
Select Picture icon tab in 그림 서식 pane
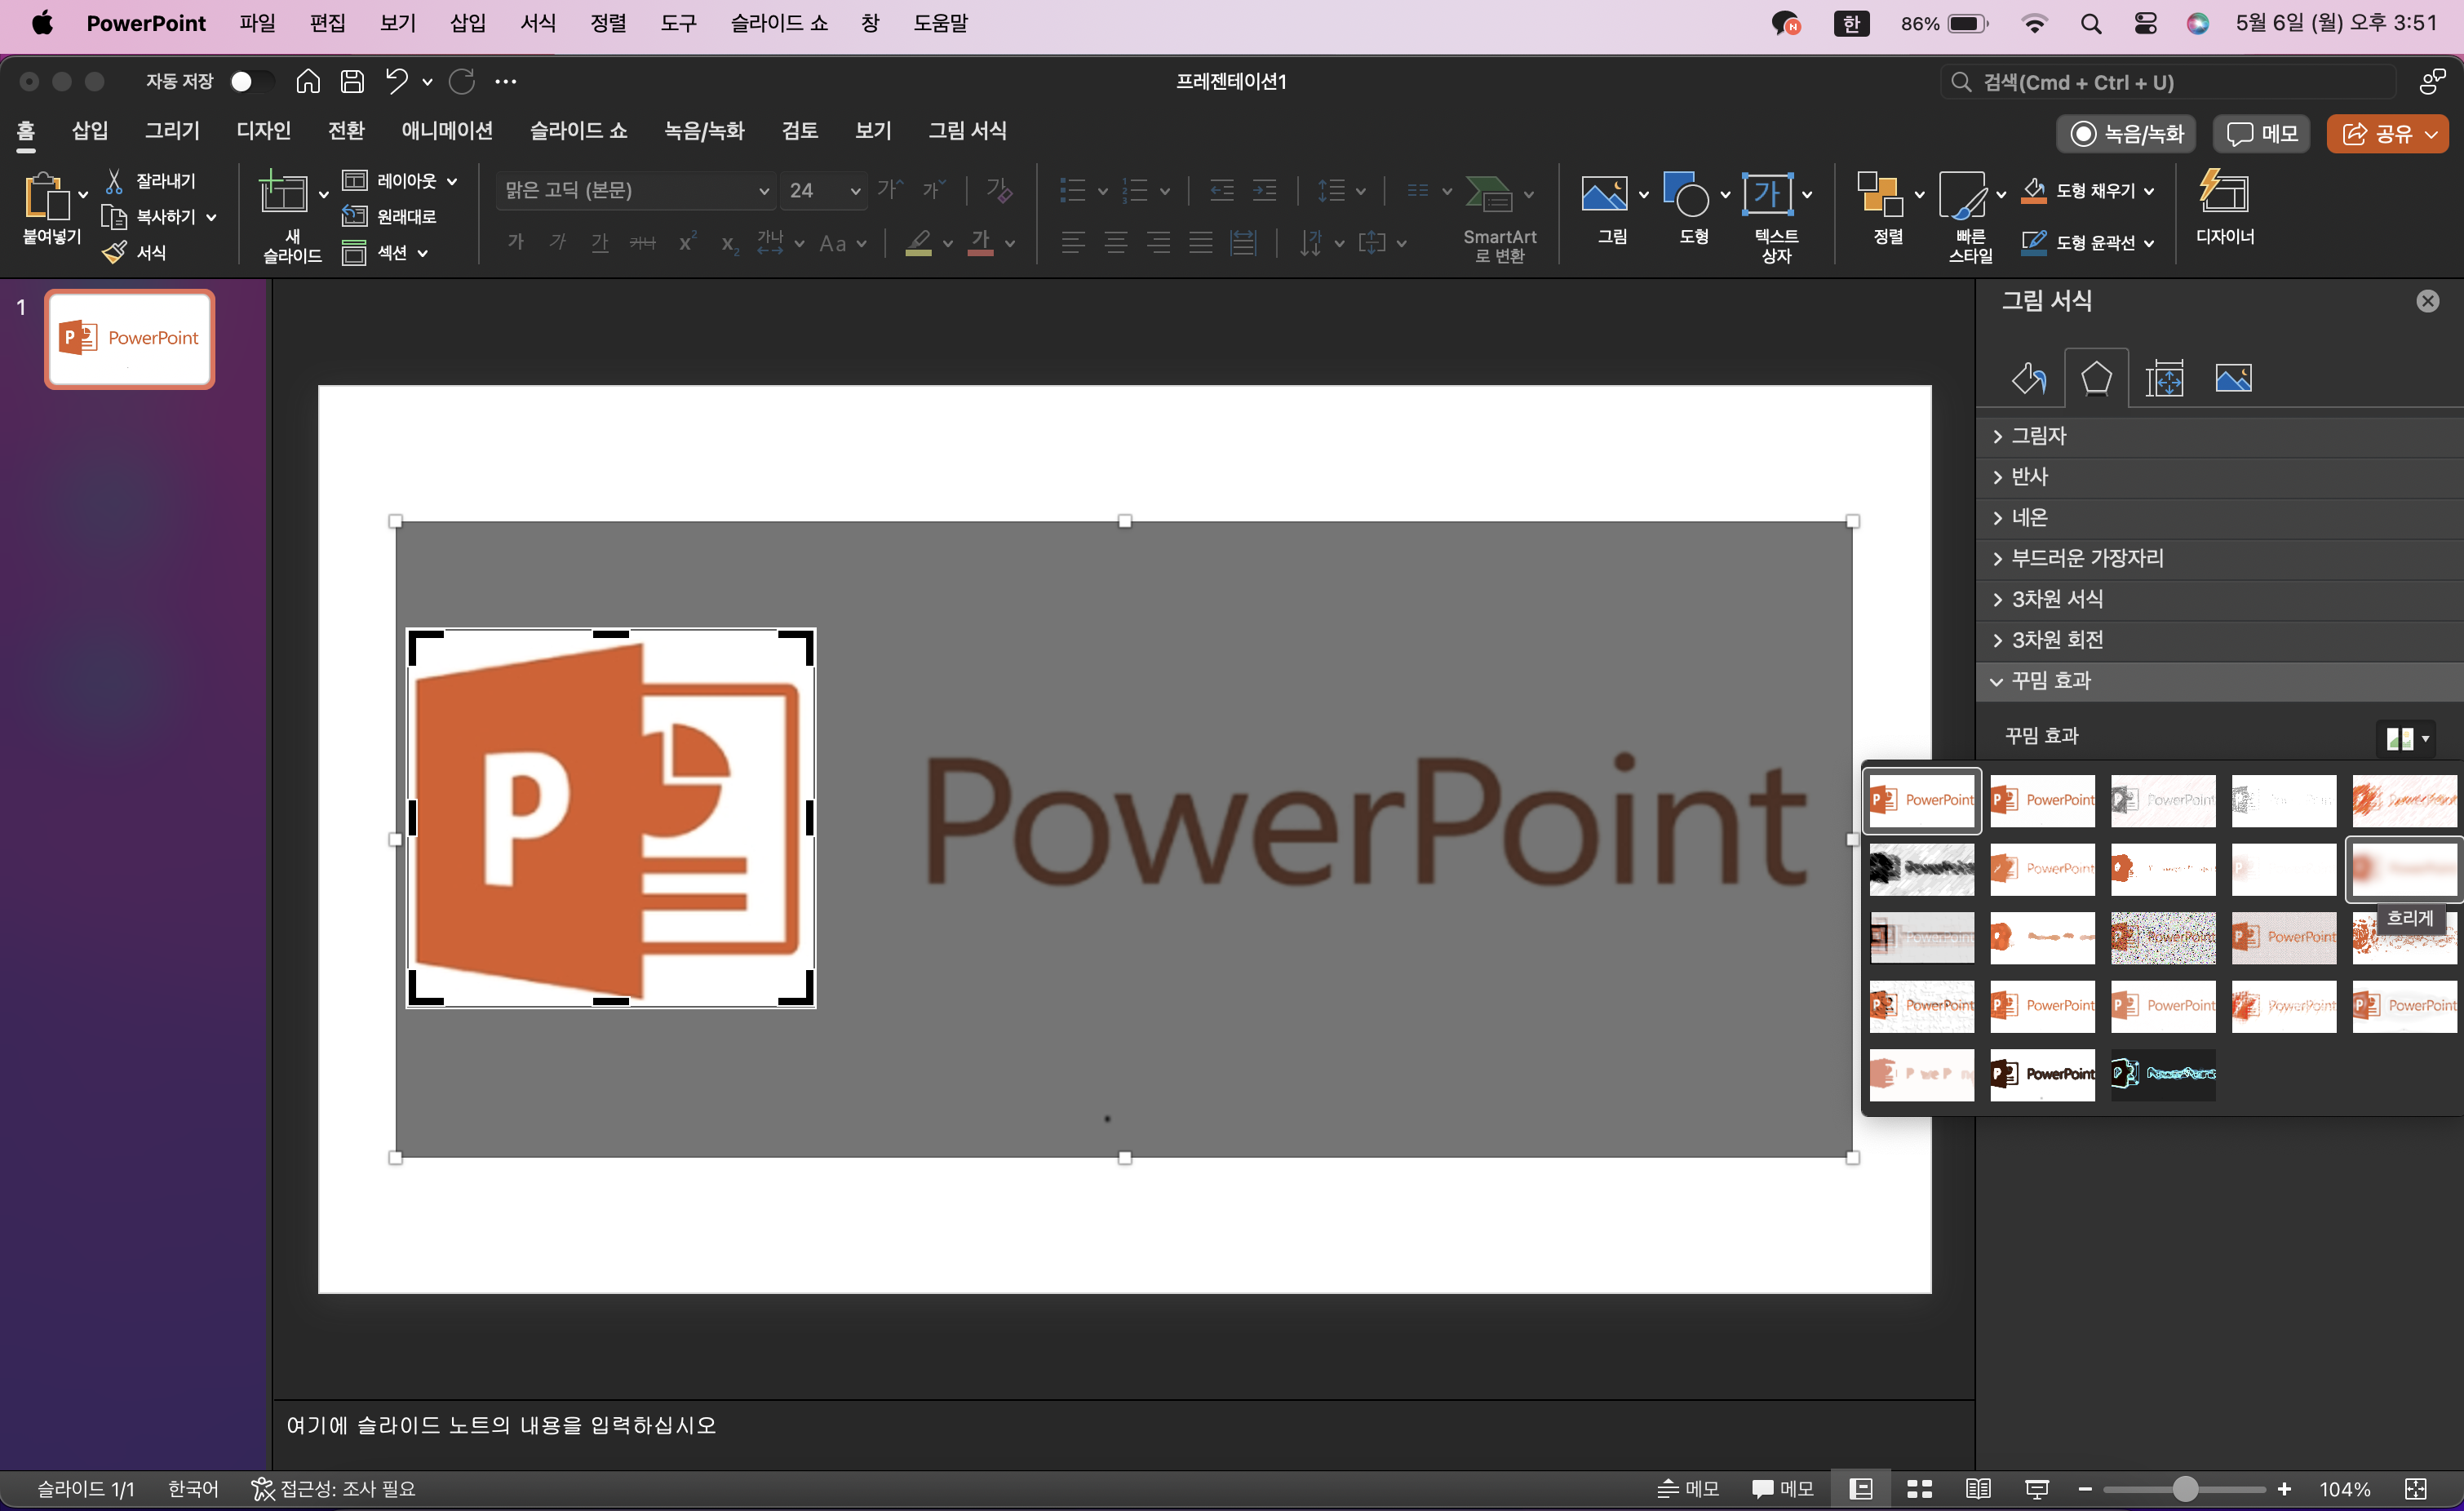pos(2233,378)
